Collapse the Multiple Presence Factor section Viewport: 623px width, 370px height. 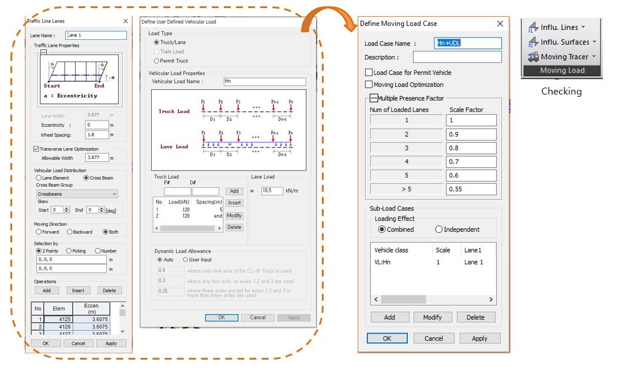click(373, 98)
